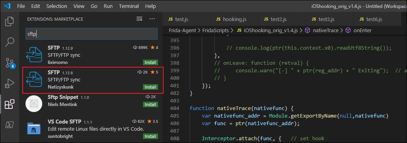This screenshot has height=143, width=407.
Task: Switch to the test6.js editor tab
Action: point(377,19)
